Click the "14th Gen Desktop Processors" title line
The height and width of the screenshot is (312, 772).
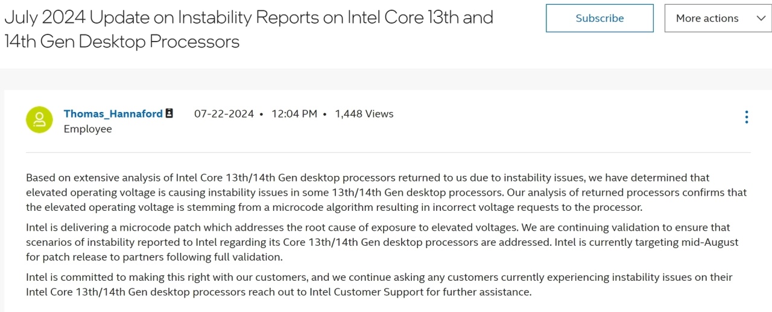click(122, 42)
